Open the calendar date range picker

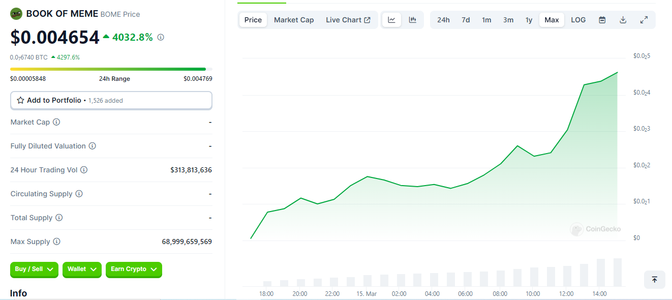click(x=602, y=20)
